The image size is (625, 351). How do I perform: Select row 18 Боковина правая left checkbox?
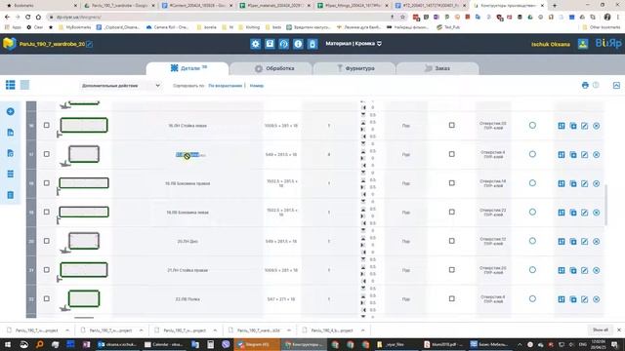(47, 183)
